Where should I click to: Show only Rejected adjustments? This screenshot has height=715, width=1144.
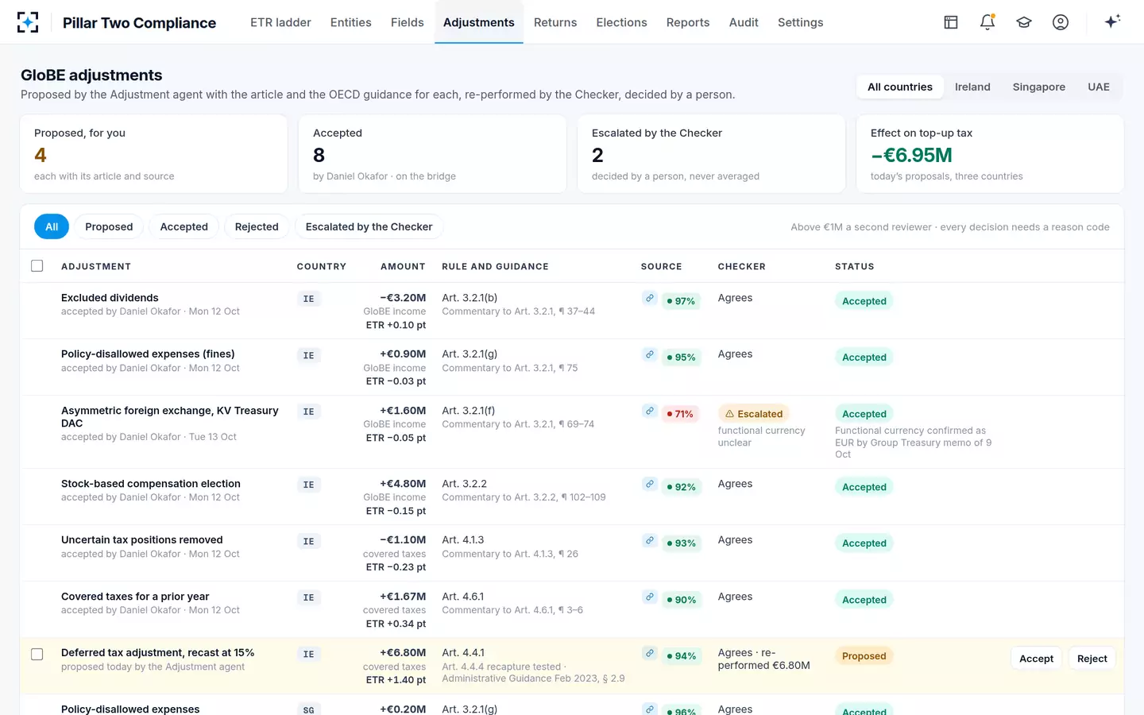[x=257, y=227]
